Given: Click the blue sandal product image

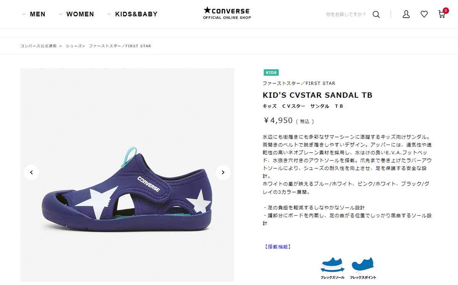Looking at the screenshot, I should coord(127,189).
